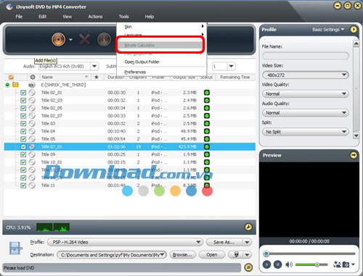
Task: Toggle the Title 04 checkbox
Action: click(x=23, y=131)
